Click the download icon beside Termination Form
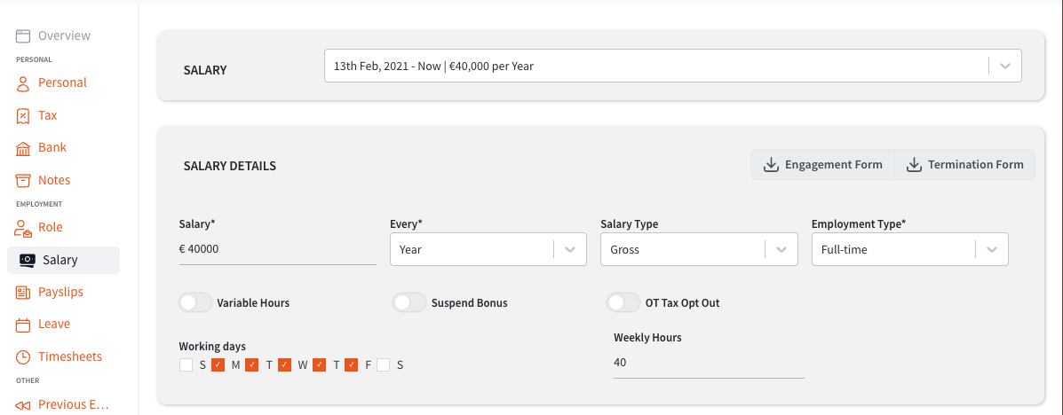This screenshot has height=415, width=1063. pos(914,165)
